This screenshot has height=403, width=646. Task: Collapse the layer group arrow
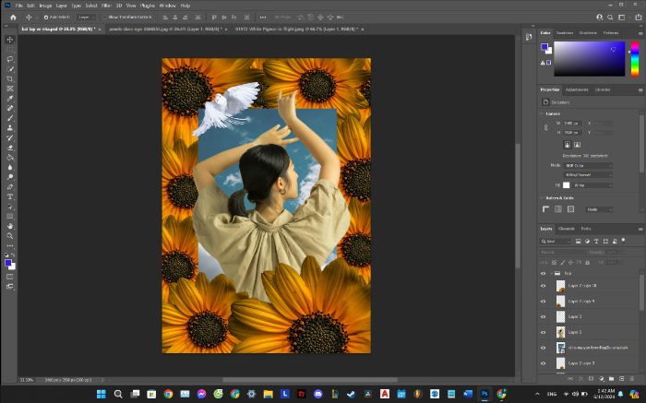pyautogui.click(x=552, y=273)
